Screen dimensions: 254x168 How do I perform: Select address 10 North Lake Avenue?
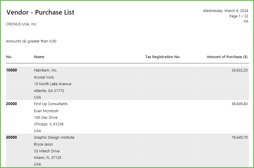(53, 84)
